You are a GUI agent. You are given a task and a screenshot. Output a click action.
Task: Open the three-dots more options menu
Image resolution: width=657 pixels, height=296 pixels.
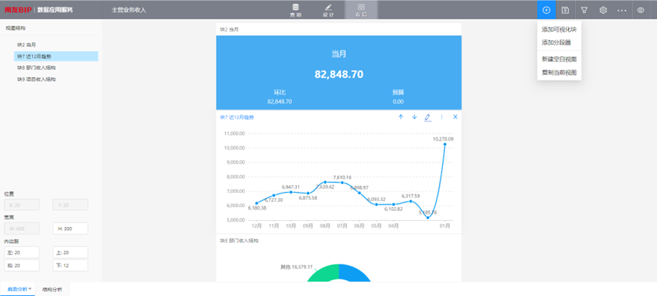click(x=622, y=10)
